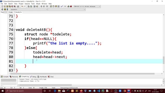This screenshot has width=165, height=93.
Task: Click the Close file toolbar icon
Action: (x=12, y=6)
